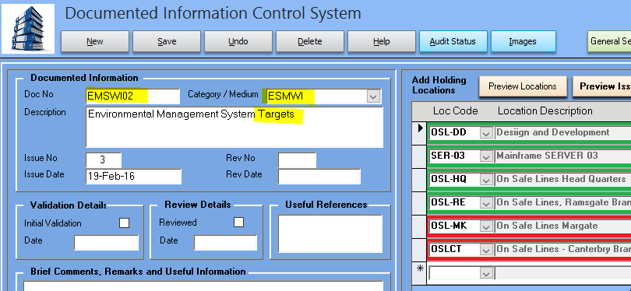Open the Category / Medium dropdown arrow
Screen dimensions: 631x291
click(x=373, y=96)
